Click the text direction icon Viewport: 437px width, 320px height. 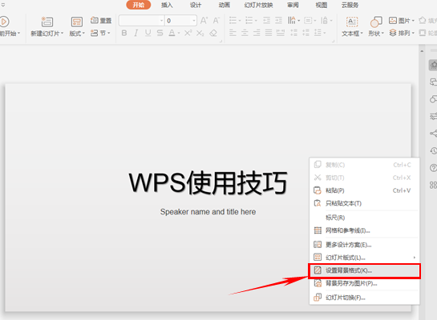[x=292, y=20]
